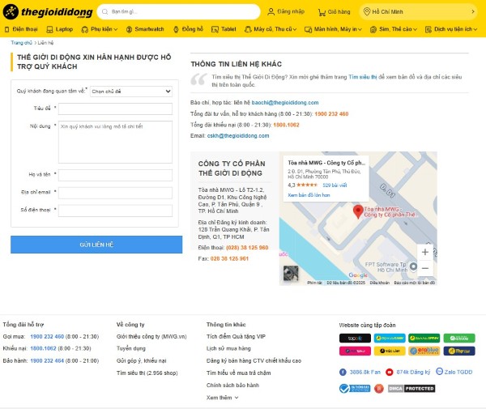
Task: Click the thegioididong logo
Action: pos(48,12)
